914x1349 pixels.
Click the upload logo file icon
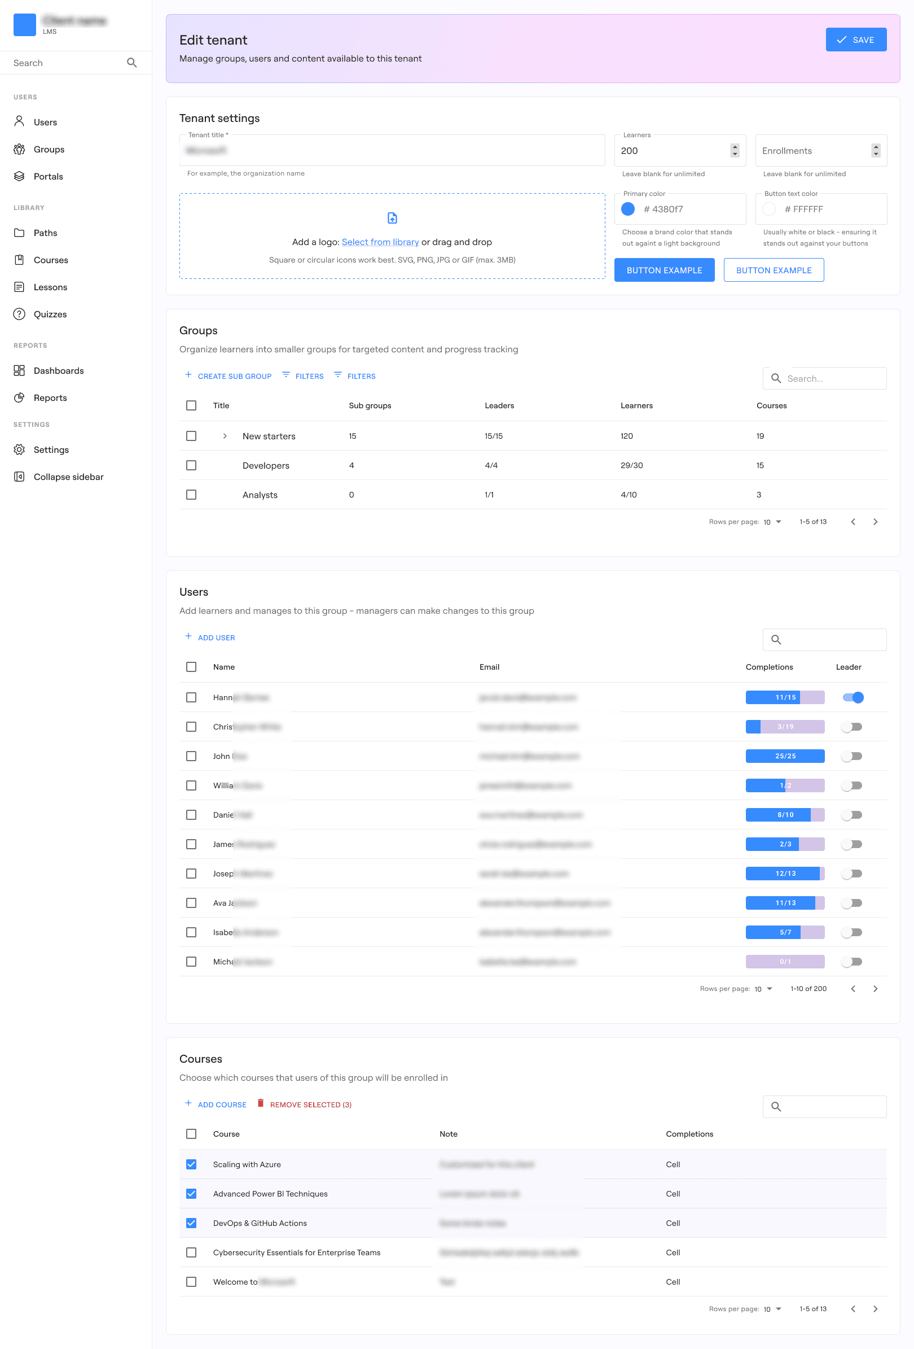coord(392,219)
